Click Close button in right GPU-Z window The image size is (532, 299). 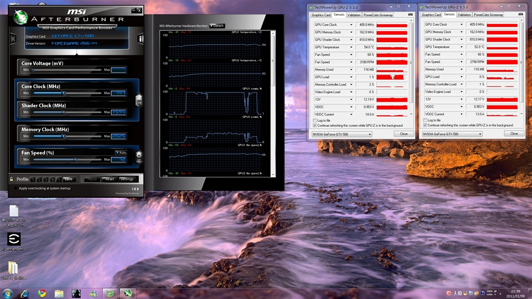[514, 133]
